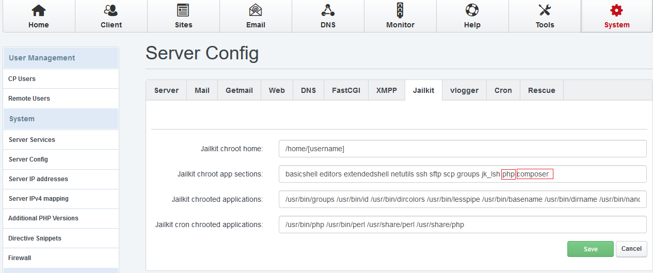
Task: Go to Additional PHP Versions
Action: point(43,218)
